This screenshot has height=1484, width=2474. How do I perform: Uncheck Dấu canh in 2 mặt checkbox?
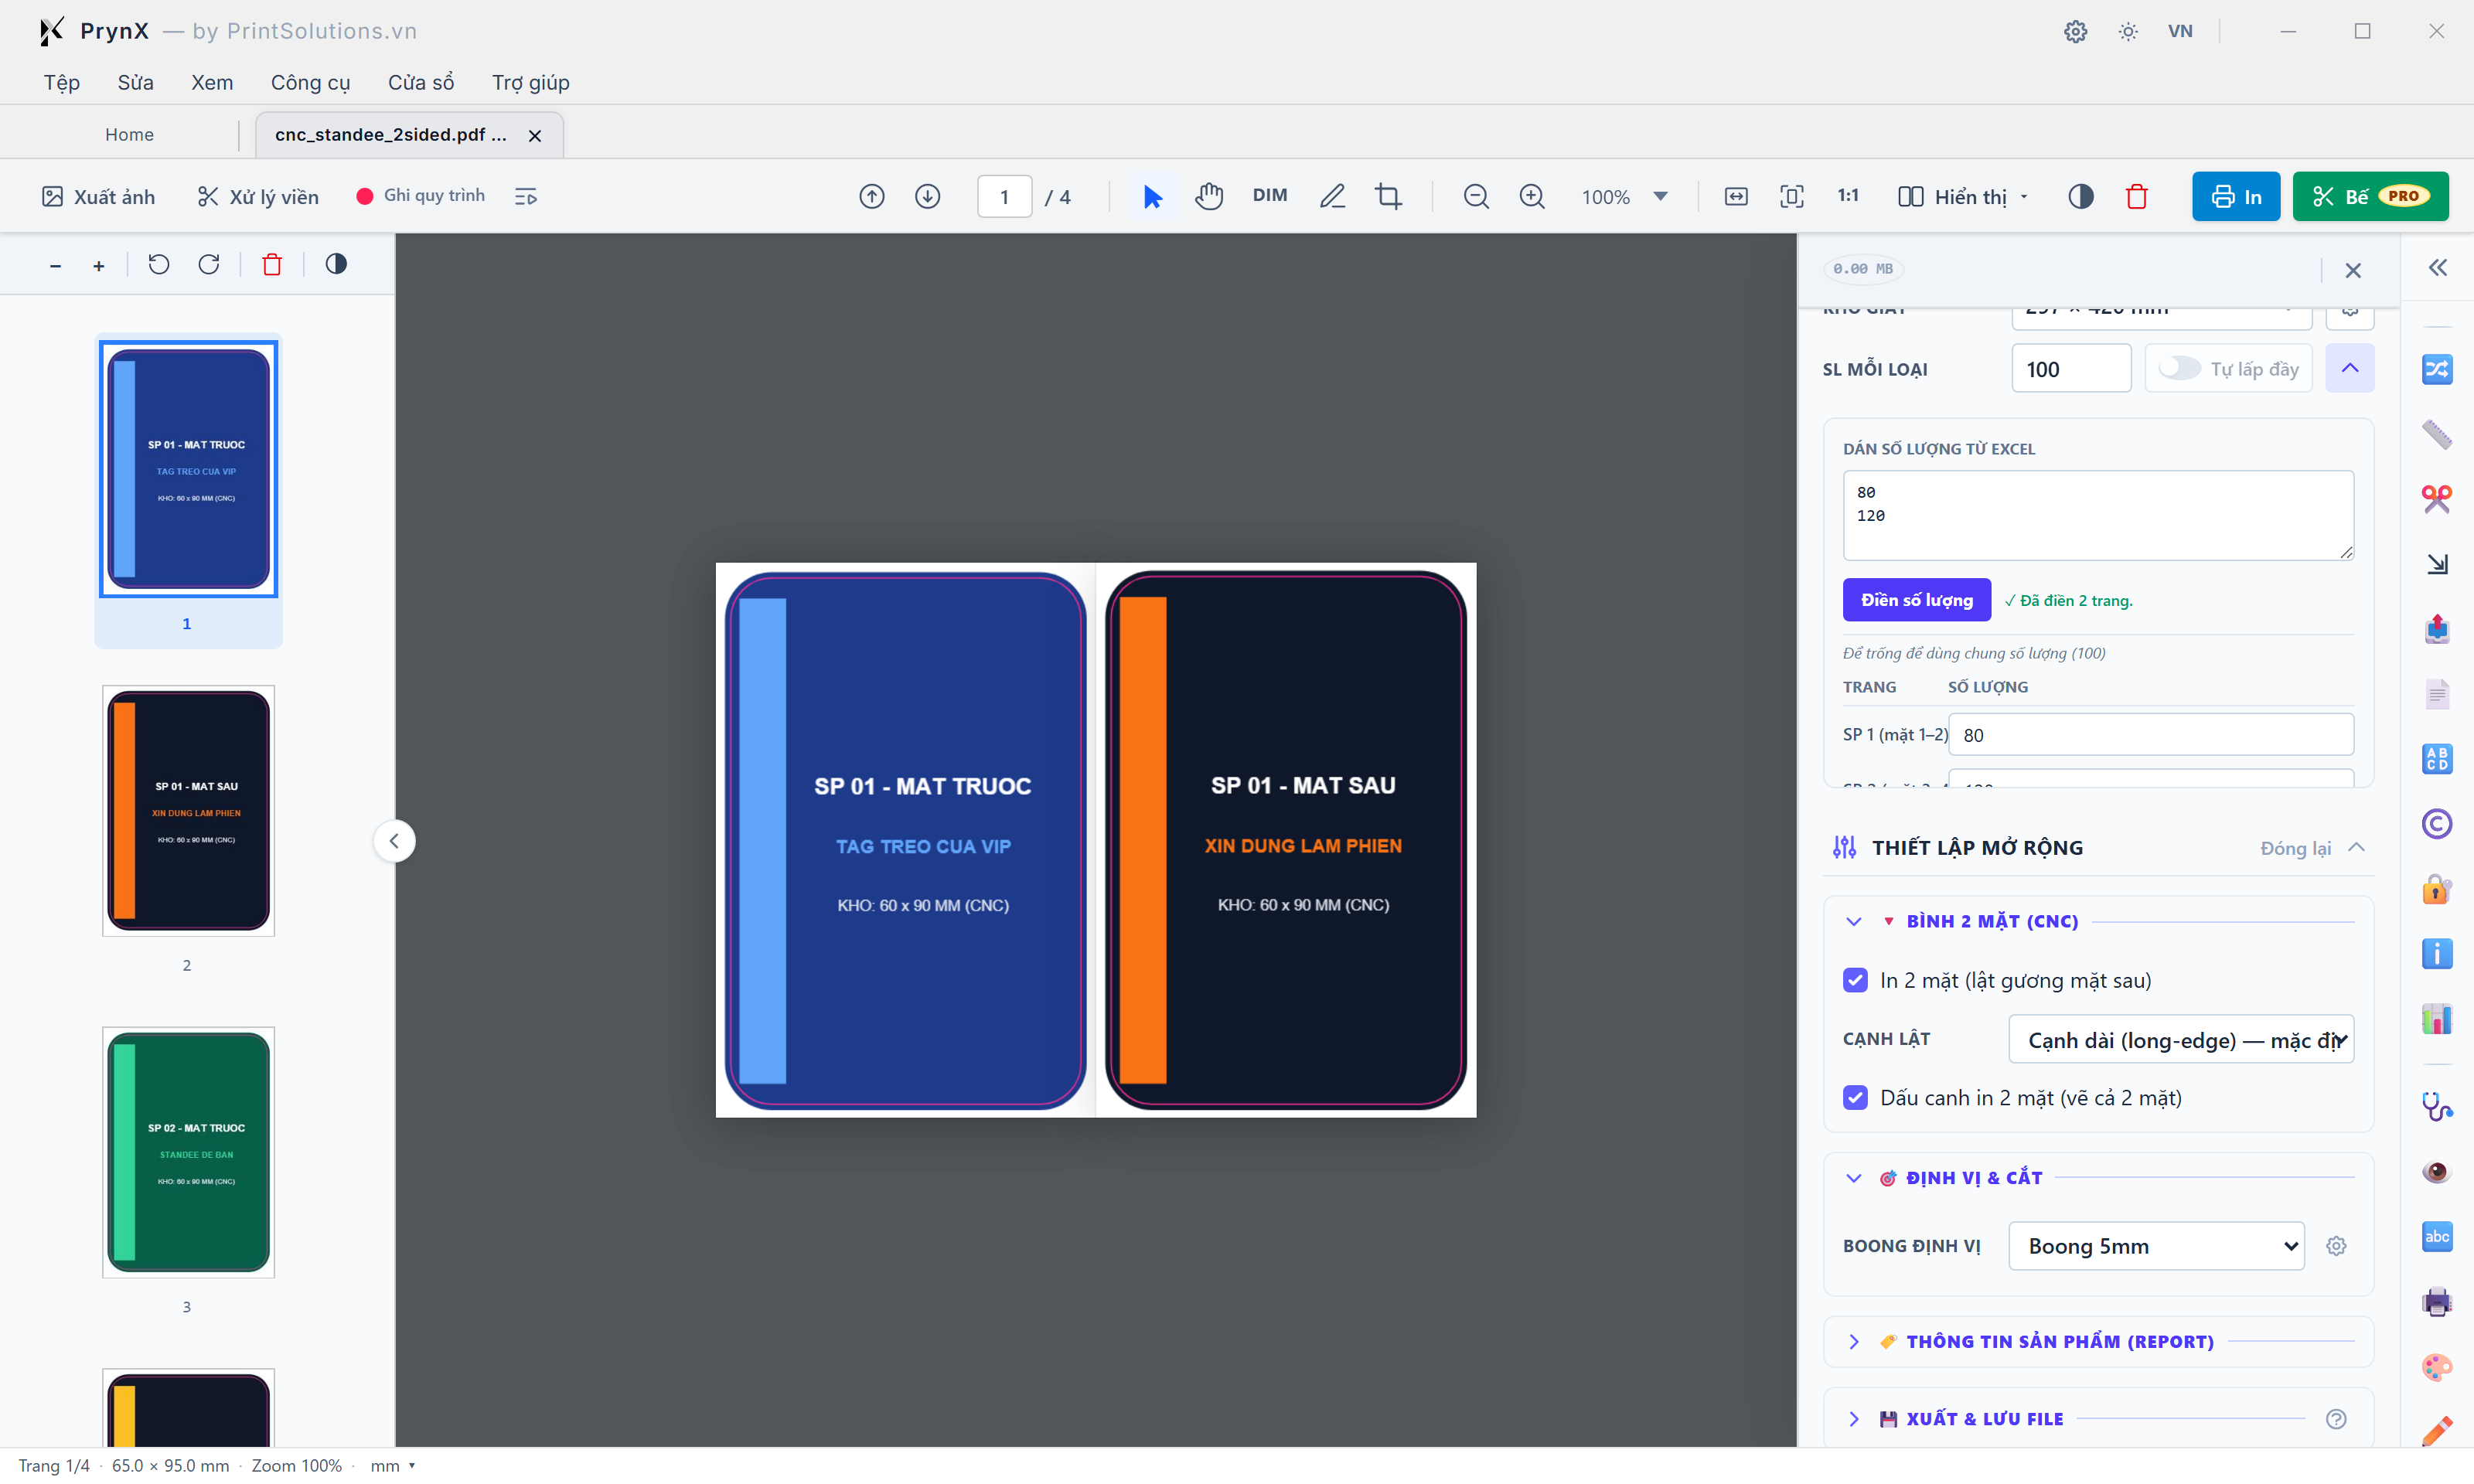(1855, 1097)
